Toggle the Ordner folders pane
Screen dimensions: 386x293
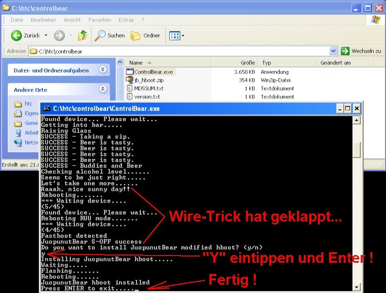point(146,35)
